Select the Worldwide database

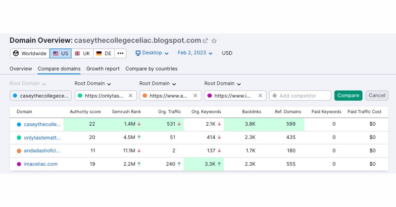pyautogui.click(x=30, y=53)
